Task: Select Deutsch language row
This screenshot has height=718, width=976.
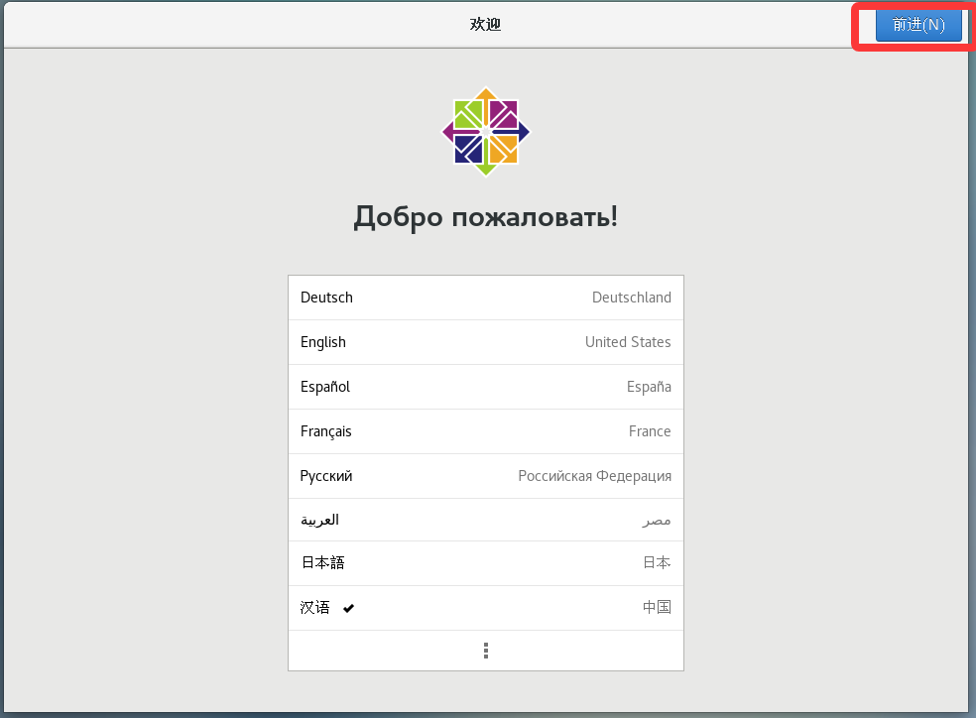Action: click(485, 298)
